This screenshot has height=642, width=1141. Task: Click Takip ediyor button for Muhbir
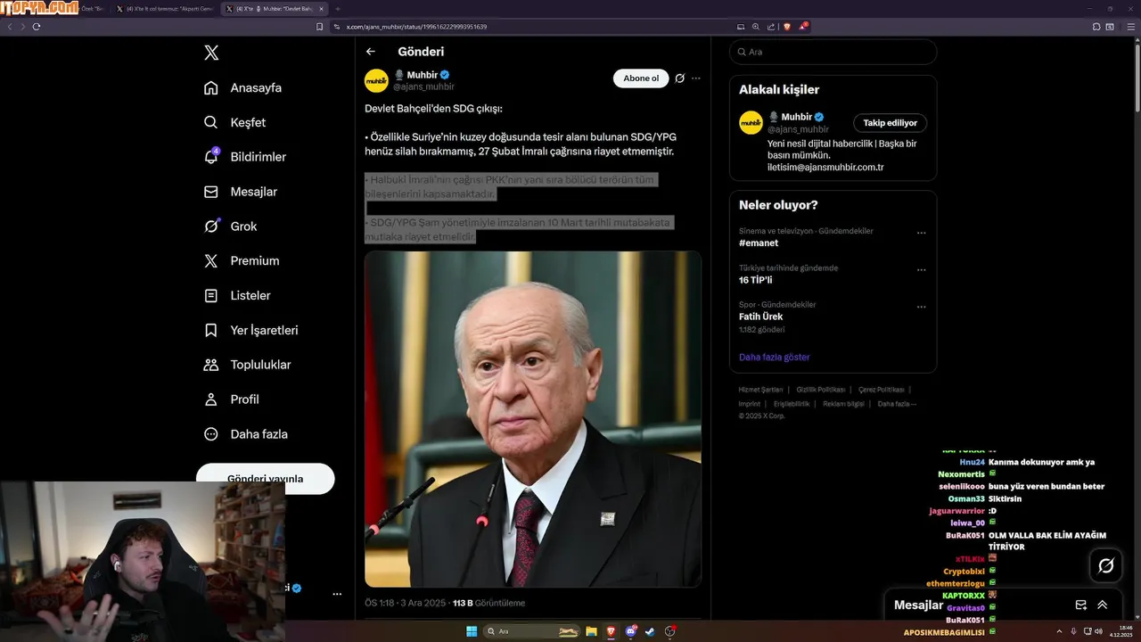[891, 123]
